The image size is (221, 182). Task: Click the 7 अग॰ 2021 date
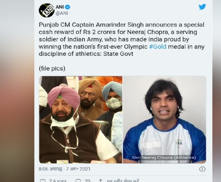tap(78, 169)
